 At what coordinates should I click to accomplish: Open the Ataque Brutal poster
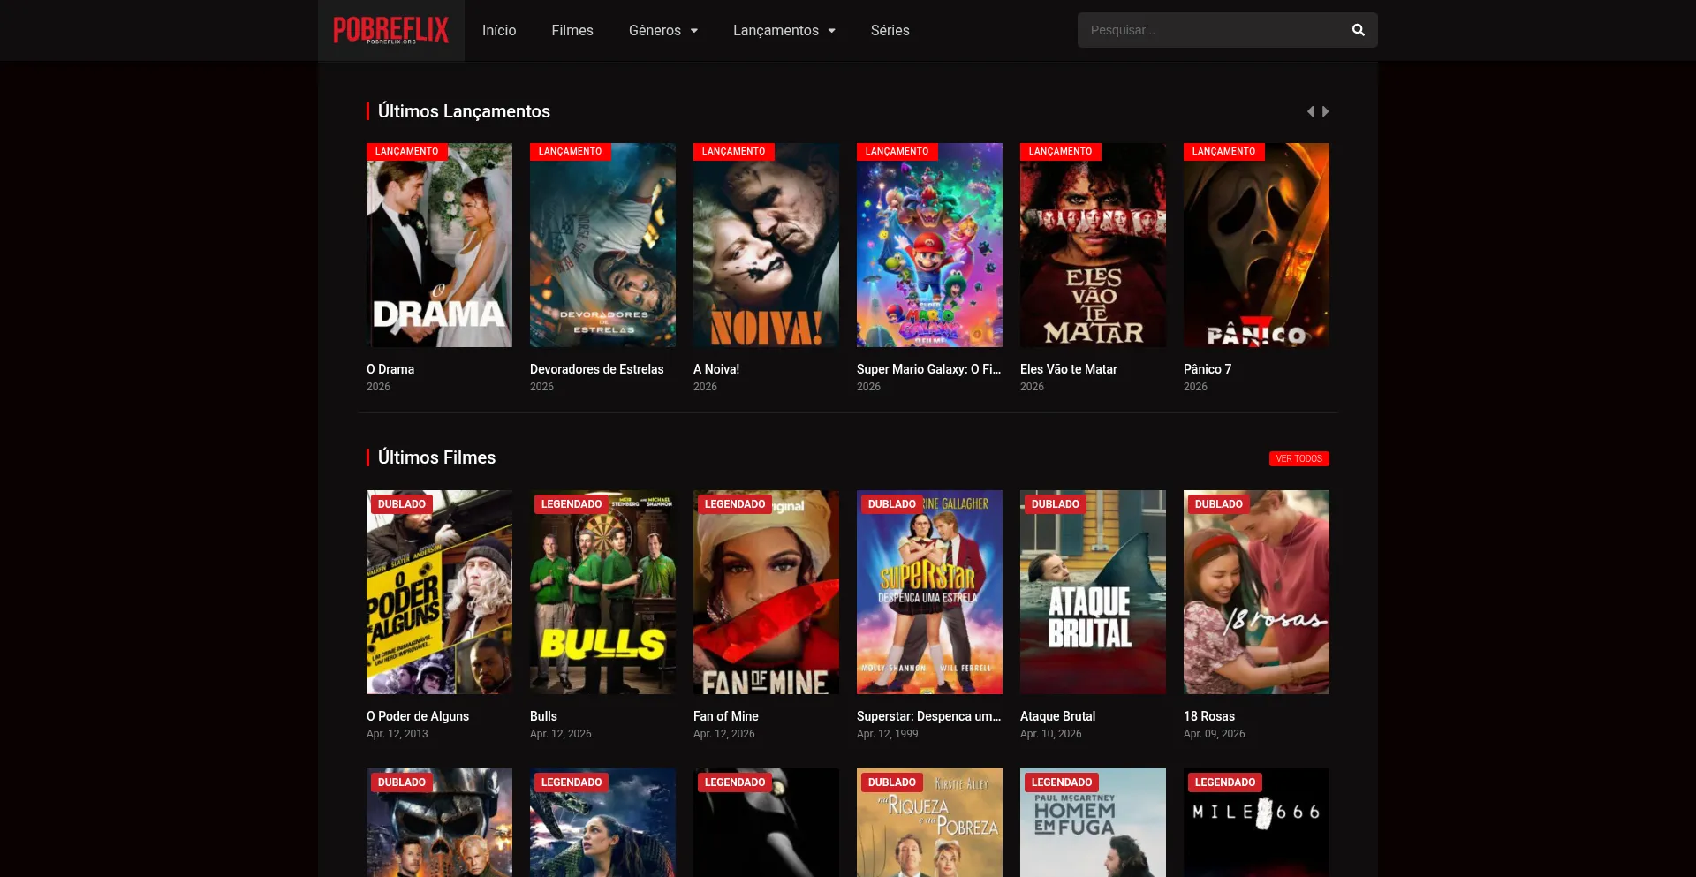coord(1093,592)
